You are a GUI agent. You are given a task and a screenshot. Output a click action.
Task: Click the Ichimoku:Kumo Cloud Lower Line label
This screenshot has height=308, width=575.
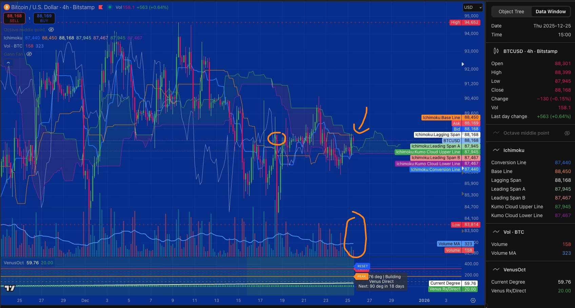(438, 163)
